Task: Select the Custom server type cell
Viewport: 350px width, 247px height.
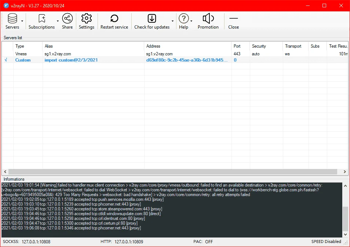Action: [23, 60]
